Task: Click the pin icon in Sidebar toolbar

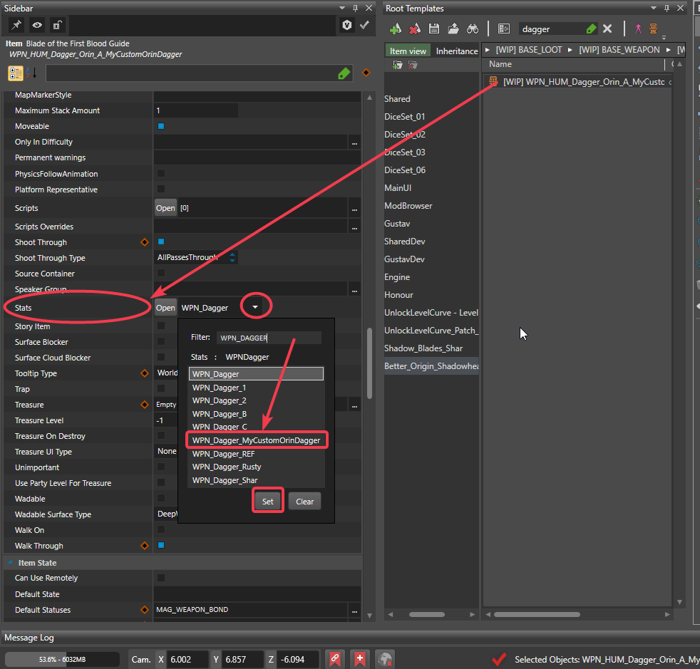Action: click(x=16, y=25)
